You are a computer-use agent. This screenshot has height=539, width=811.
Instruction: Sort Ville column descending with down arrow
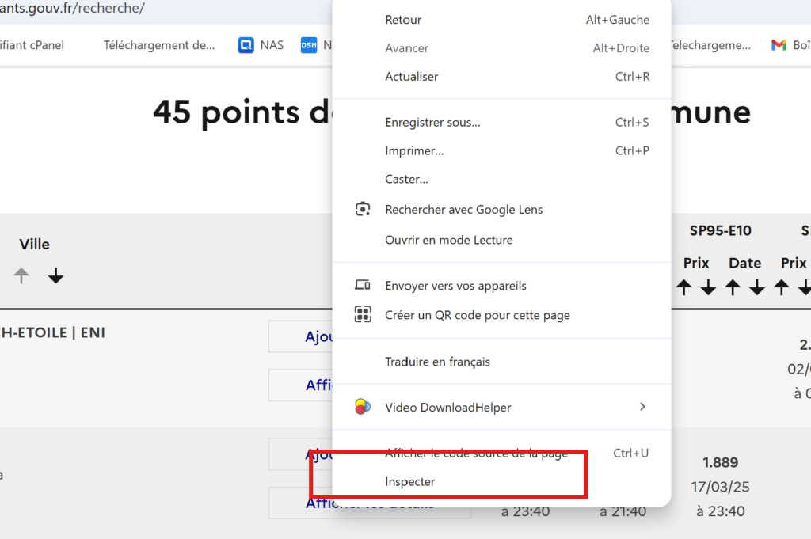pos(55,276)
